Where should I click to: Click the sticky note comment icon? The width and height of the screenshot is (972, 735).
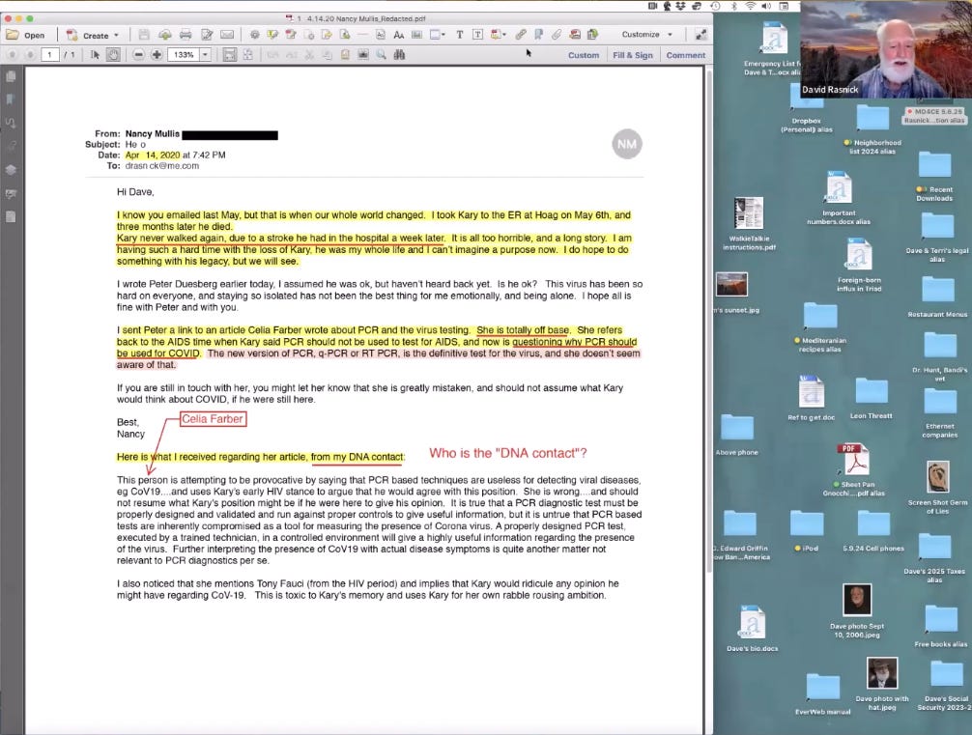pos(272,35)
